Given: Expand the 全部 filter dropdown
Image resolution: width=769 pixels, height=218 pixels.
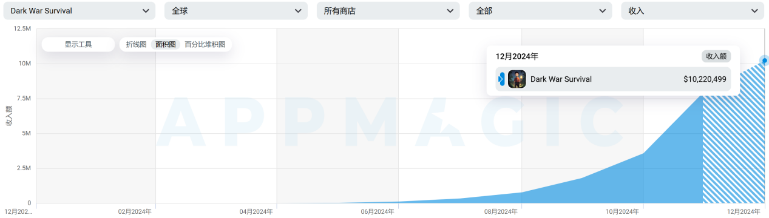Looking at the screenshot, I should pos(540,11).
